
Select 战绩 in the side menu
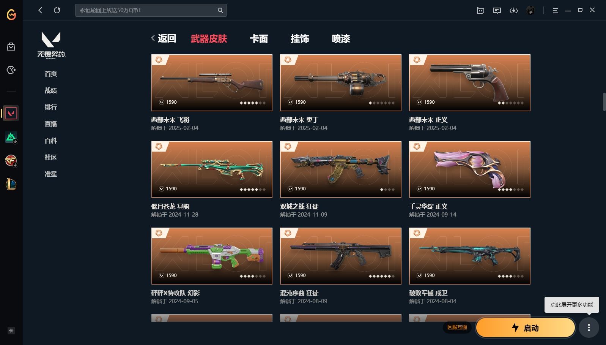click(x=51, y=90)
